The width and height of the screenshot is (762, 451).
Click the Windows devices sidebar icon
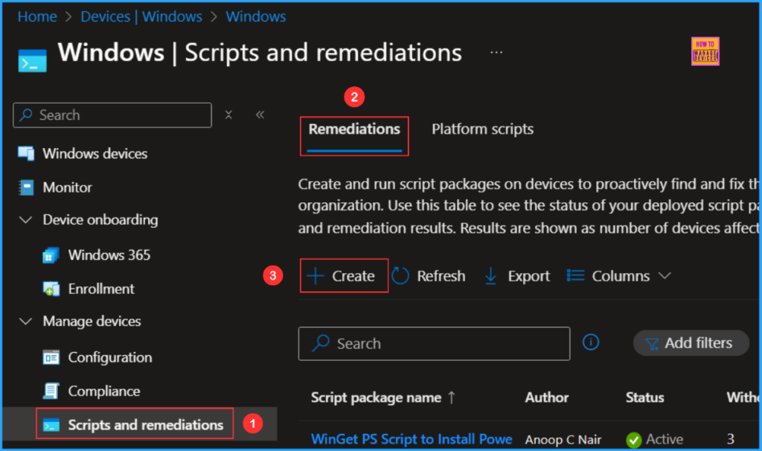point(26,153)
